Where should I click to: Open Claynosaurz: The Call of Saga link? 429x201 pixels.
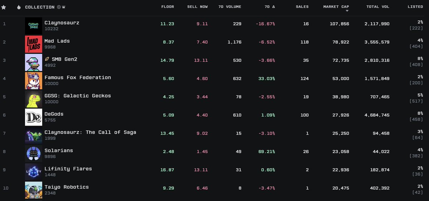90,132
